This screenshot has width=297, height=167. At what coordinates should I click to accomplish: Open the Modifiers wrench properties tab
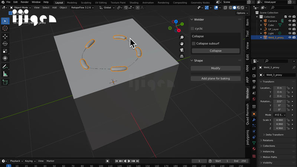pos(254,119)
